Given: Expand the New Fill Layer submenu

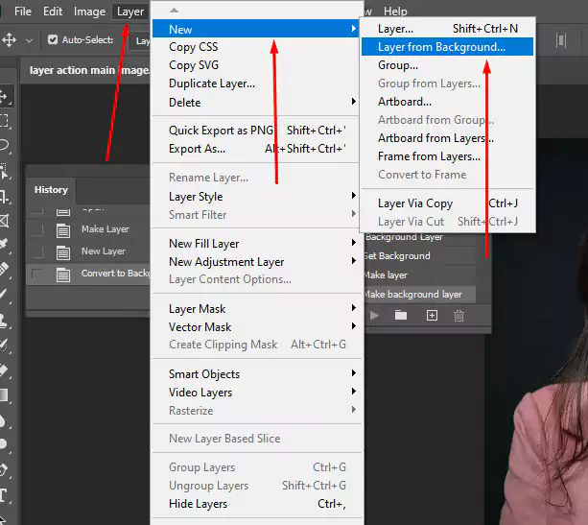Looking at the screenshot, I should 353,243.
